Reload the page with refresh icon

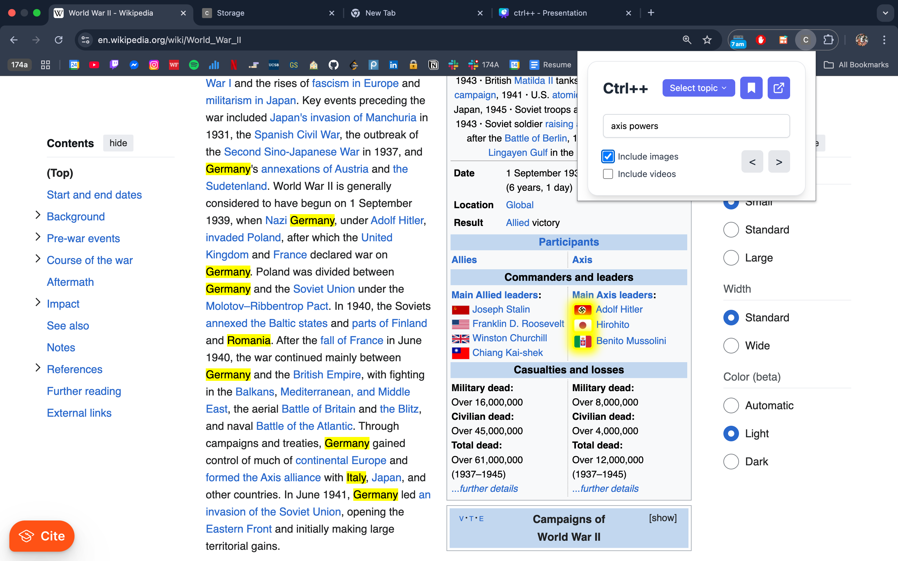coord(59,40)
